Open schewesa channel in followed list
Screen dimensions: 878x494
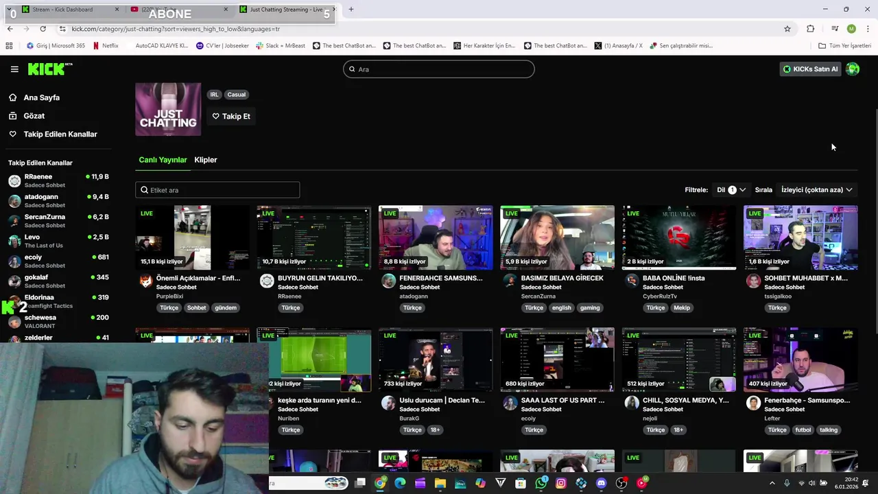(58, 321)
